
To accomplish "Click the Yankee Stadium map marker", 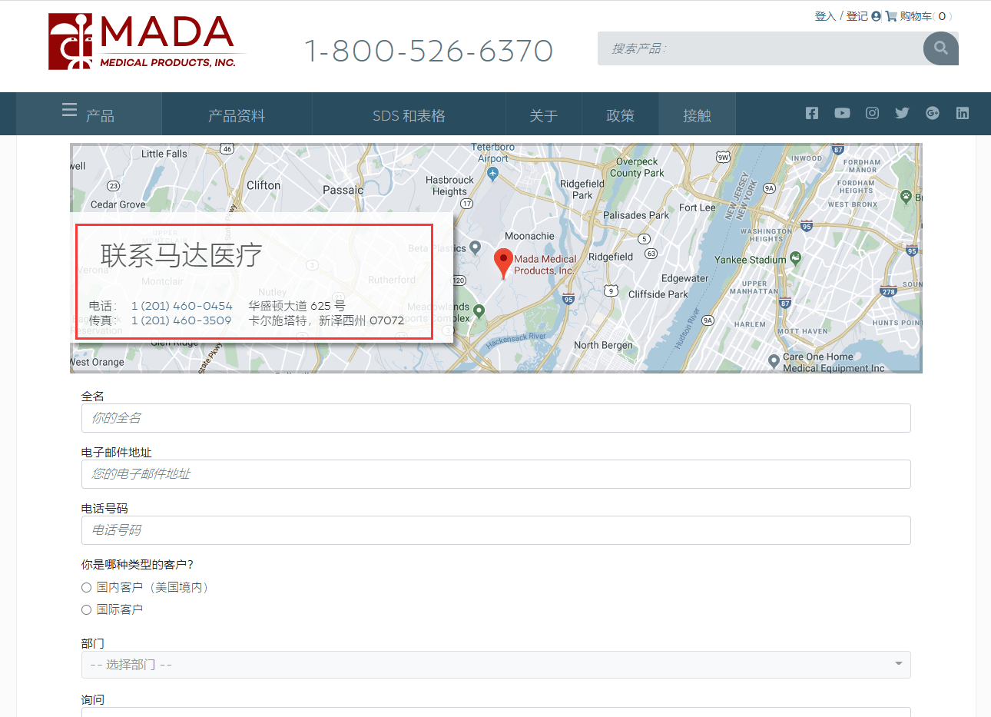I will 795,258.
